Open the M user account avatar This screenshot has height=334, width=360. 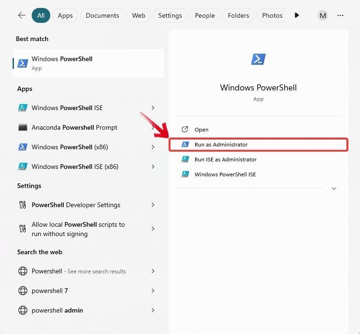point(323,15)
